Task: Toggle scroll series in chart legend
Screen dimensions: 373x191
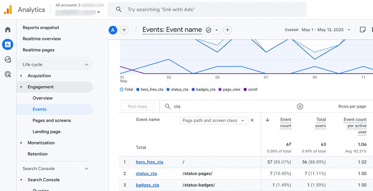Action: [251, 89]
